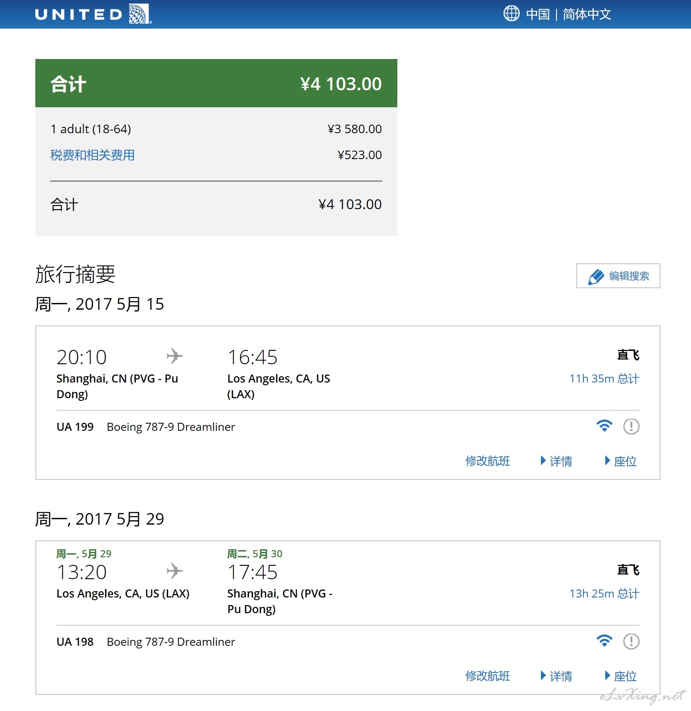Click Wi-Fi icon for flight UA 198
Image resolution: width=691 pixels, height=711 pixels.
tap(604, 641)
